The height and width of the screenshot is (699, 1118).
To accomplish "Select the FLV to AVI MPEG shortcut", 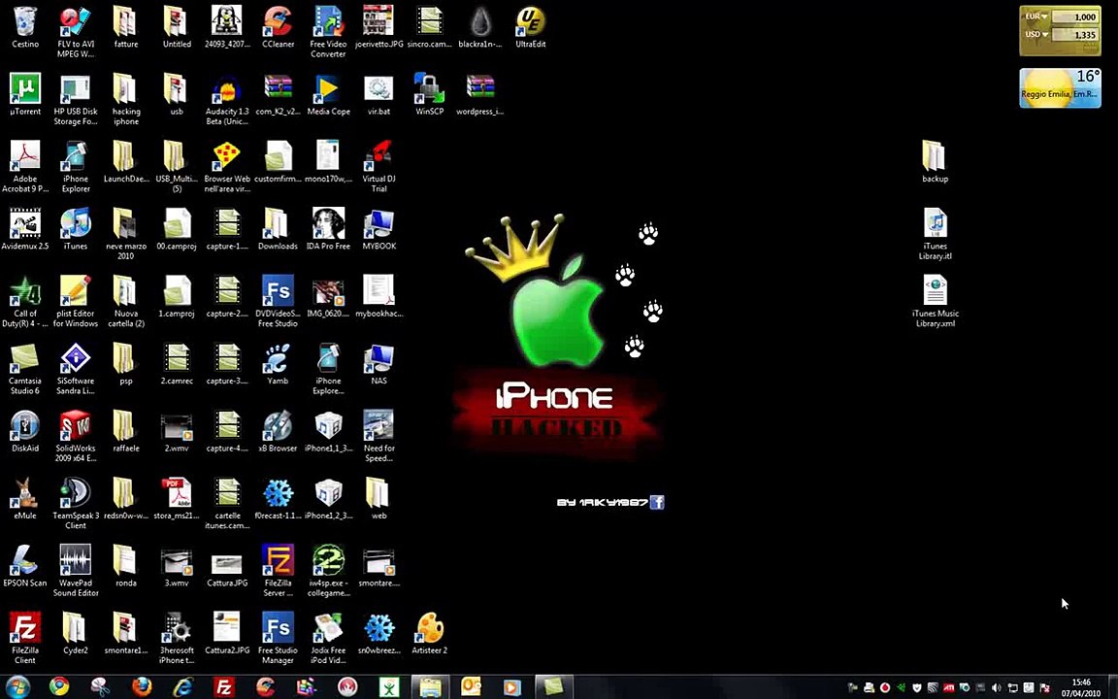I will click(76, 33).
